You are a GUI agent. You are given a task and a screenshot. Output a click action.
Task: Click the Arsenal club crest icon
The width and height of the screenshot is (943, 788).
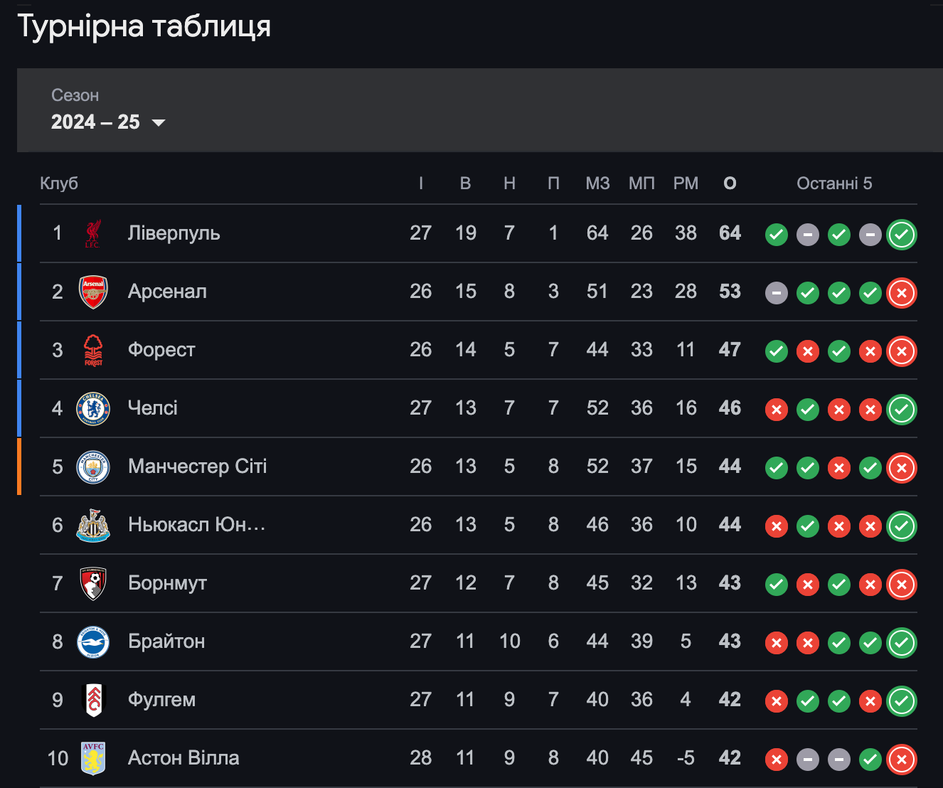[x=93, y=292]
